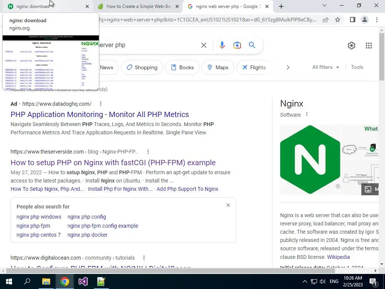Open Google quick settings gear
Screen dimensions: 385x289
click(x=352, y=46)
